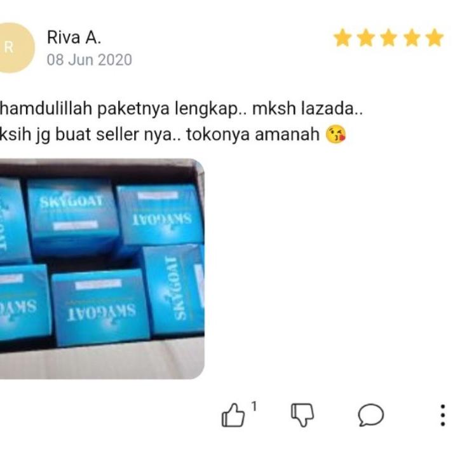
Task: Dislike the review with thumbs-down icon
Action: (x=302, y=415)
